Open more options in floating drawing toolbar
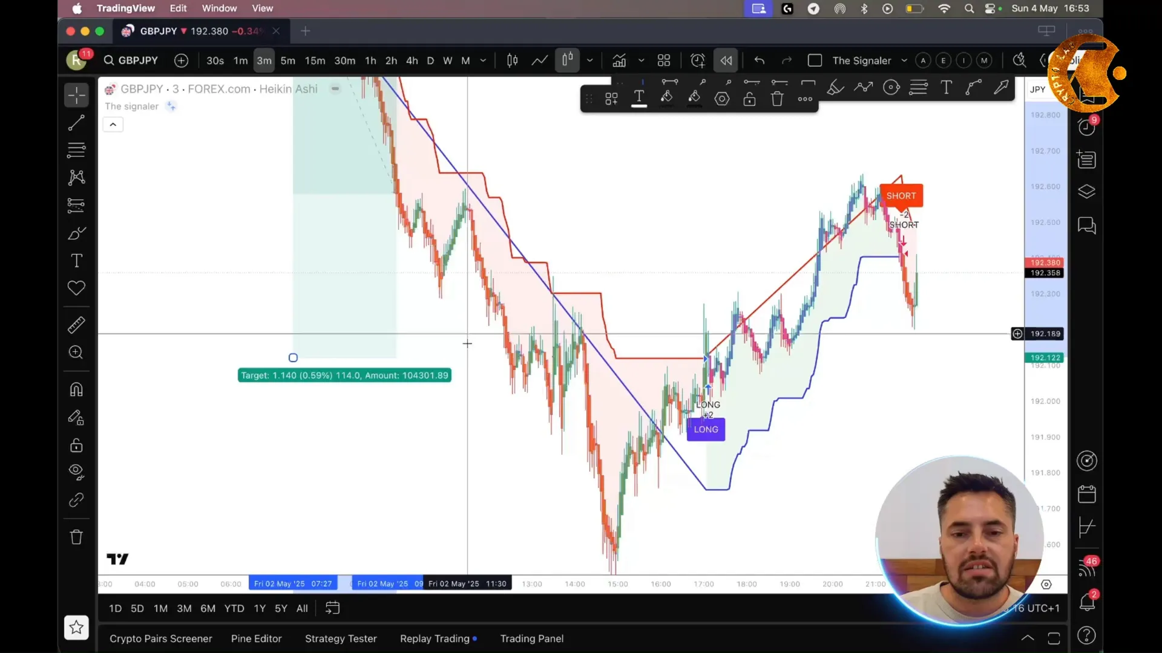Viewport: 1162px width, 653px height. (805, 99)
